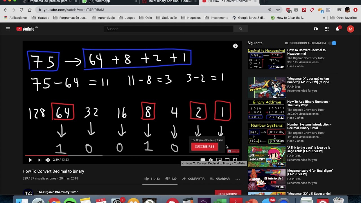Viewport: 361px width, 203px height.
Task: Switch to Train: Binary Addition Codewars tab
Action: click(170, 1)
